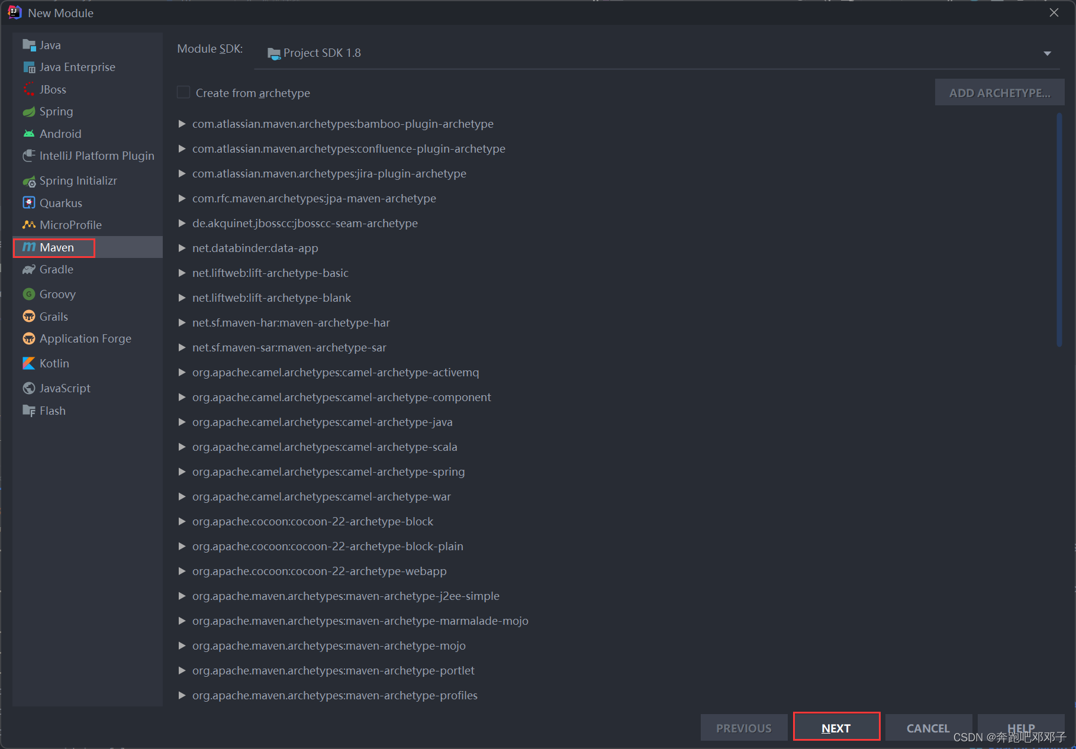Click the IntelliJ logo in title bar
Screen dimensions: 1076x749
[x=15, y=12]
